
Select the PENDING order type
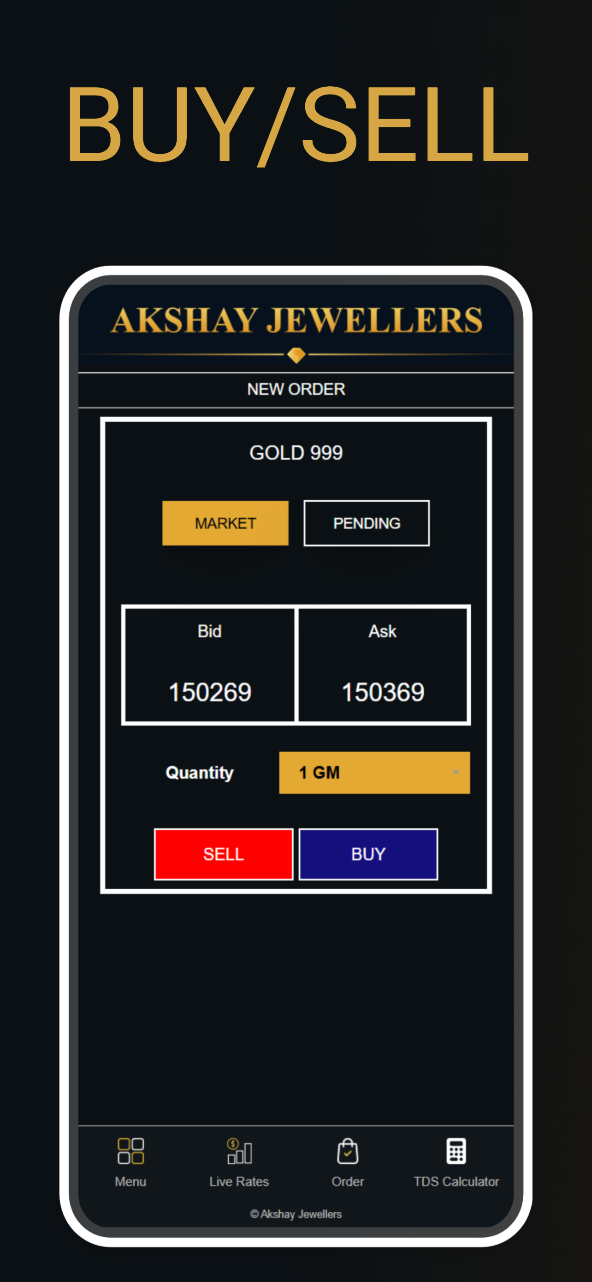pos(367,523)
